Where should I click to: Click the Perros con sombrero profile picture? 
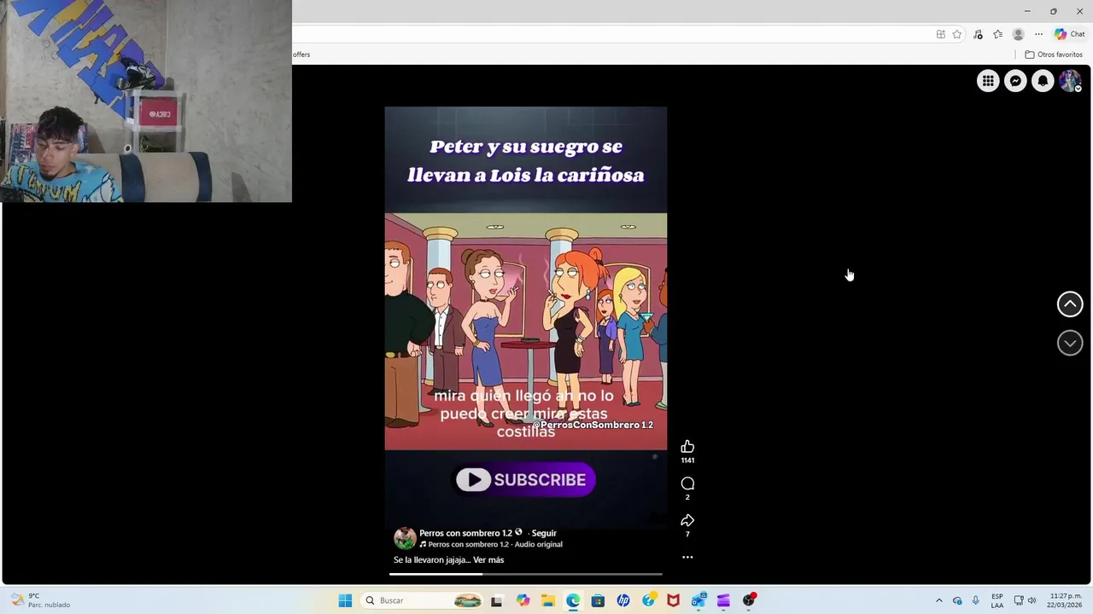click(x=405, y=538)
